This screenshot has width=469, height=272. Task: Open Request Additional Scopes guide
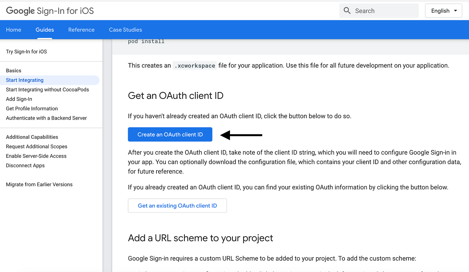tap(37, 147)
